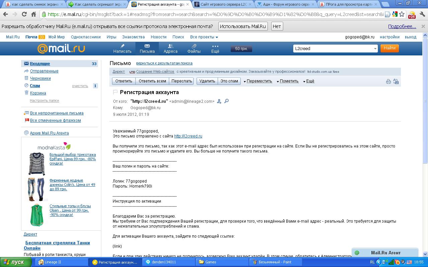
Task: Switch to 'ПРога для просмотра' tab
Action: (348, 4)
